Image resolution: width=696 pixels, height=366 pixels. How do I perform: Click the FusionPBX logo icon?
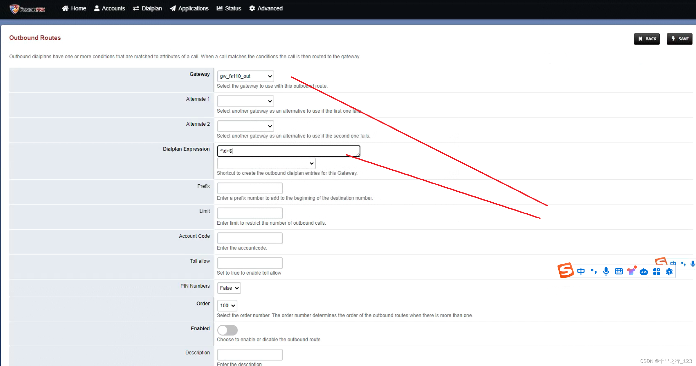(x=14, y=9)
